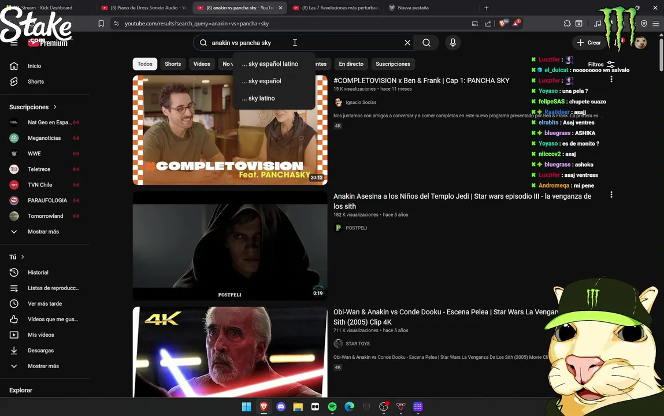Open Ignacio Socías channel link
Image resolution: width=664 pixels, height=416 pixels.
point(361,102)
